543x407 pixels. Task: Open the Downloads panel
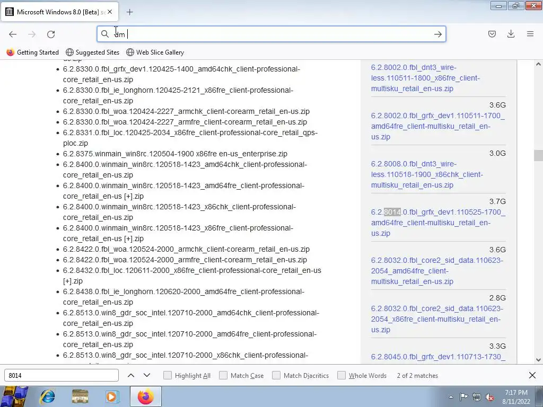511,34
